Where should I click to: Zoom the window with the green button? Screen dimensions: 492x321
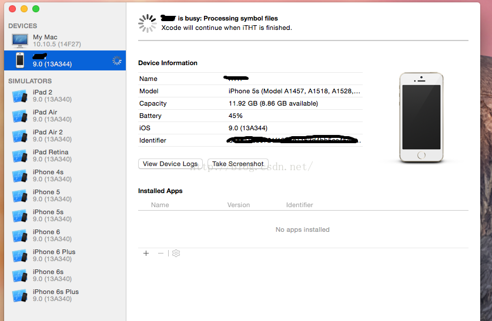(36, 9)
